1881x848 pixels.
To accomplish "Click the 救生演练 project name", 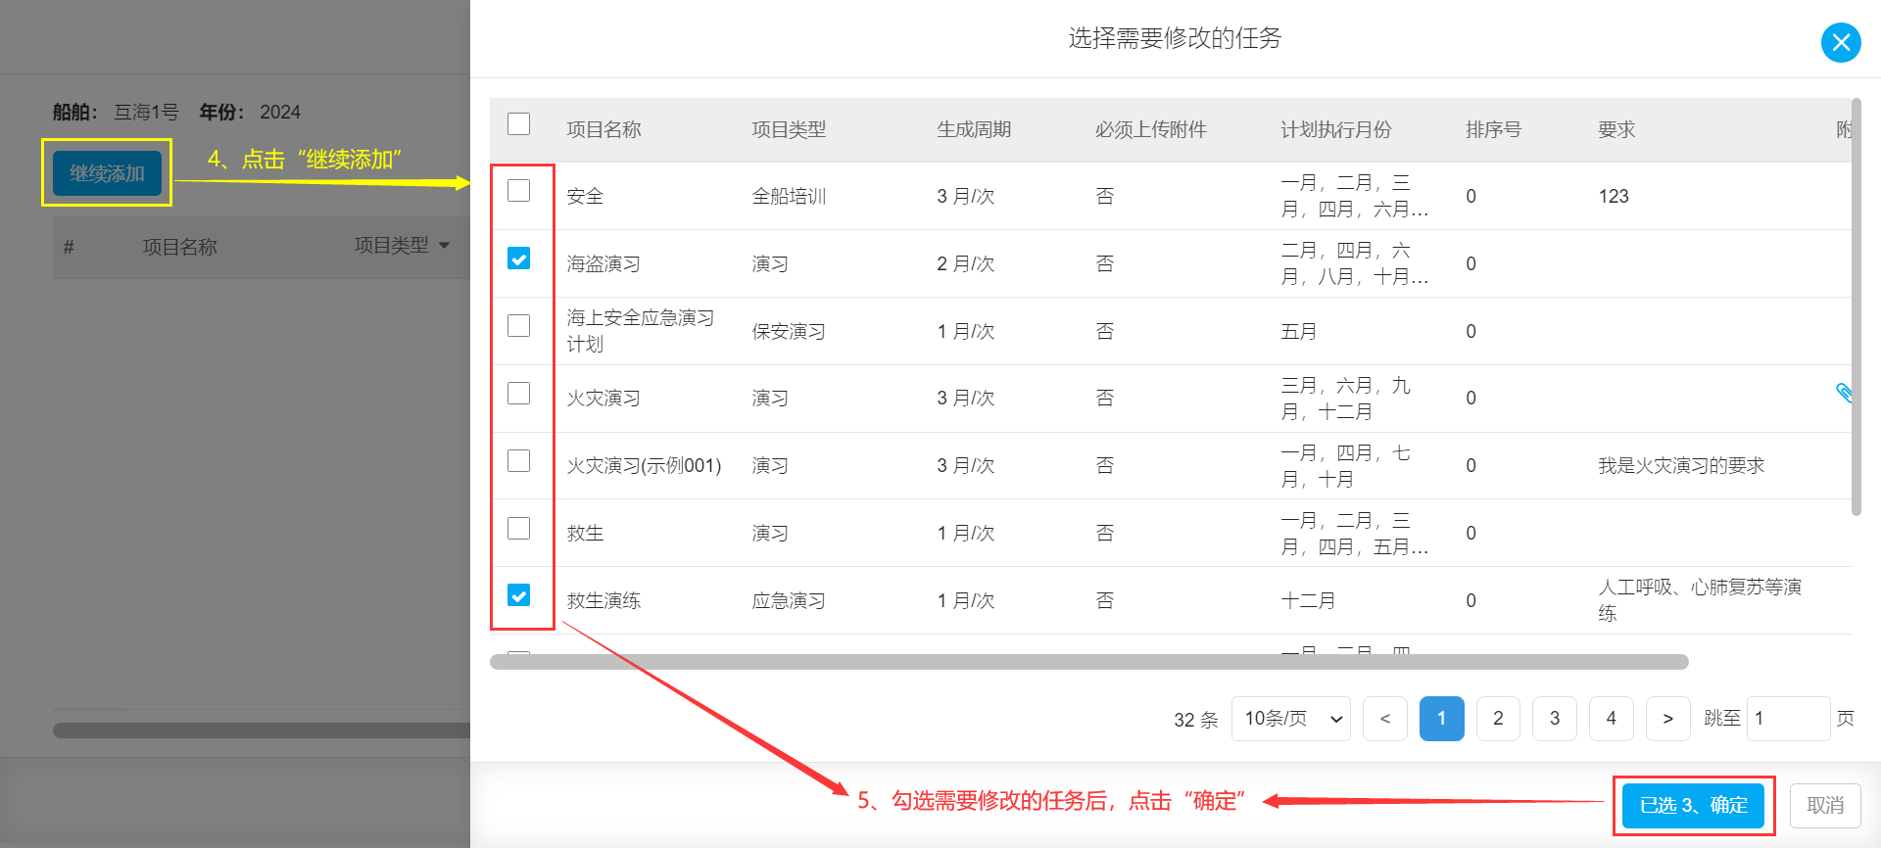I will click(x=603, y=600).
